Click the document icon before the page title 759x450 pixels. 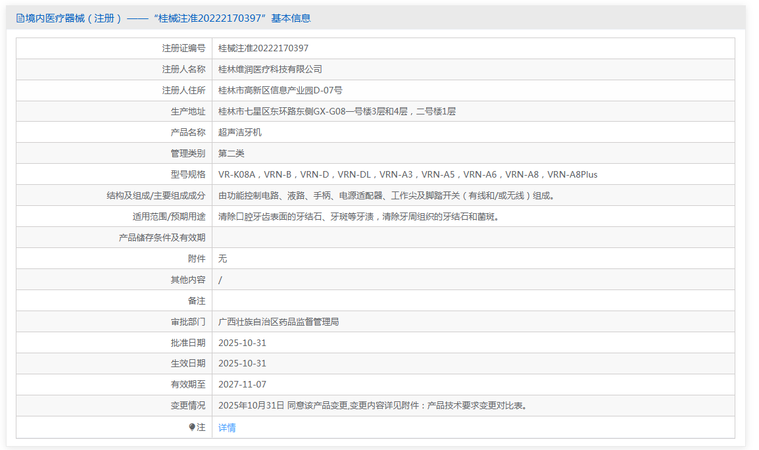click(x=20, y=18)
